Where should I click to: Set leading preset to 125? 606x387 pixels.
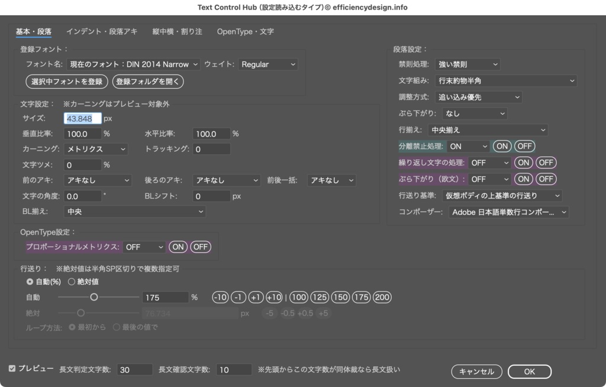(x=320, y=297)
